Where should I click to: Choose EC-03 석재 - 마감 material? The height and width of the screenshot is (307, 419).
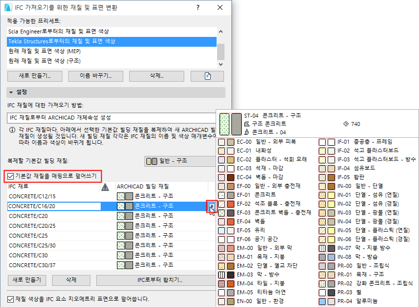point(266,168)
